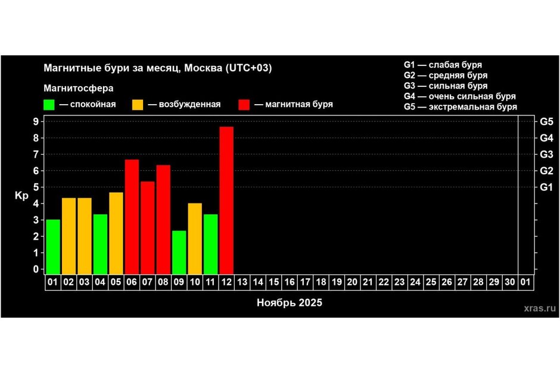Click the 'Ноябрь 2025' month caption
Screen dimensions: 560x373
290,302
